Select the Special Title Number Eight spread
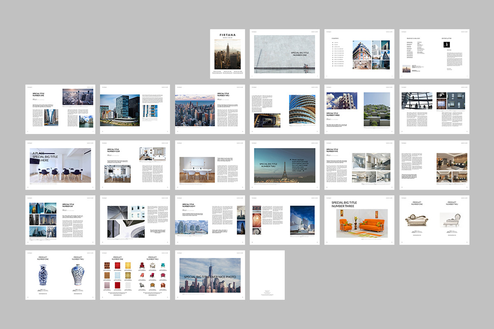This screenshot has width=494, height=329. pyautogui.click(x=210, y=220)
